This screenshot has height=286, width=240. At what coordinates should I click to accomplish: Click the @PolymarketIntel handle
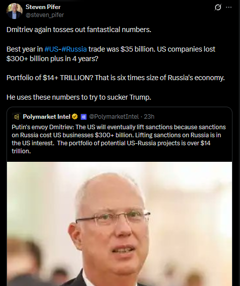(114, 117)
